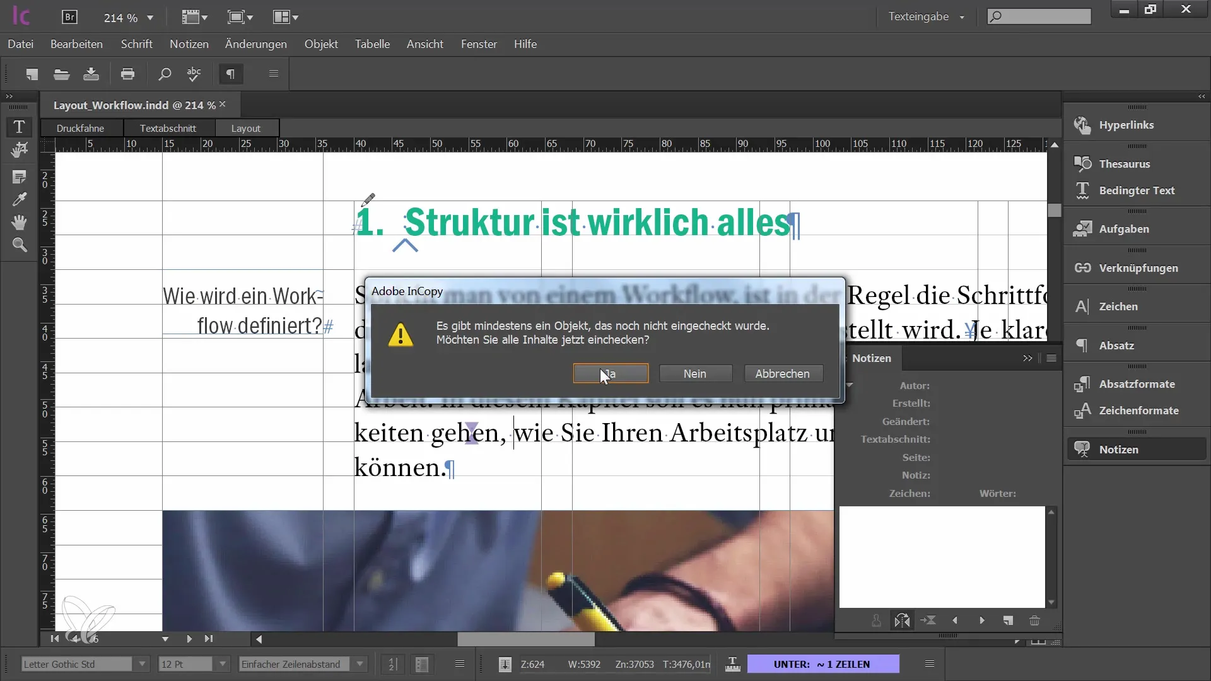Image resolution: width=1211 pixels, height=681 pixels.
Task: Open the Druckfahne tab
Action: point(81,128)
